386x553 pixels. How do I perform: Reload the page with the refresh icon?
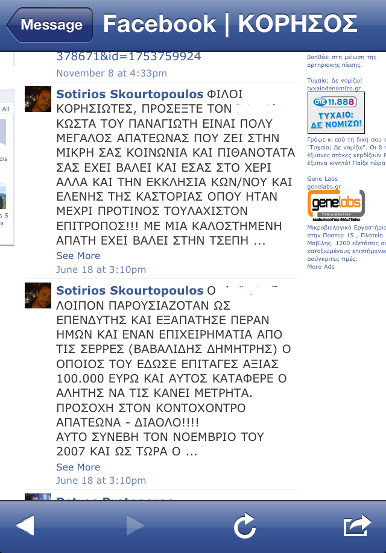tap(245, 525)
